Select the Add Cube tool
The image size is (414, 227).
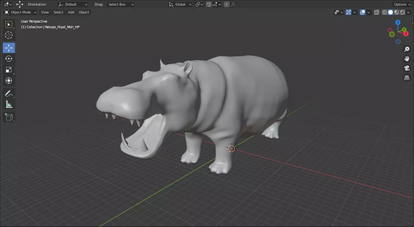[x=9, y=117]
